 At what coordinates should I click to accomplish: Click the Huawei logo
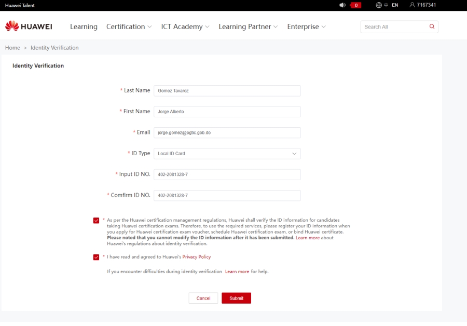[29, 26]
